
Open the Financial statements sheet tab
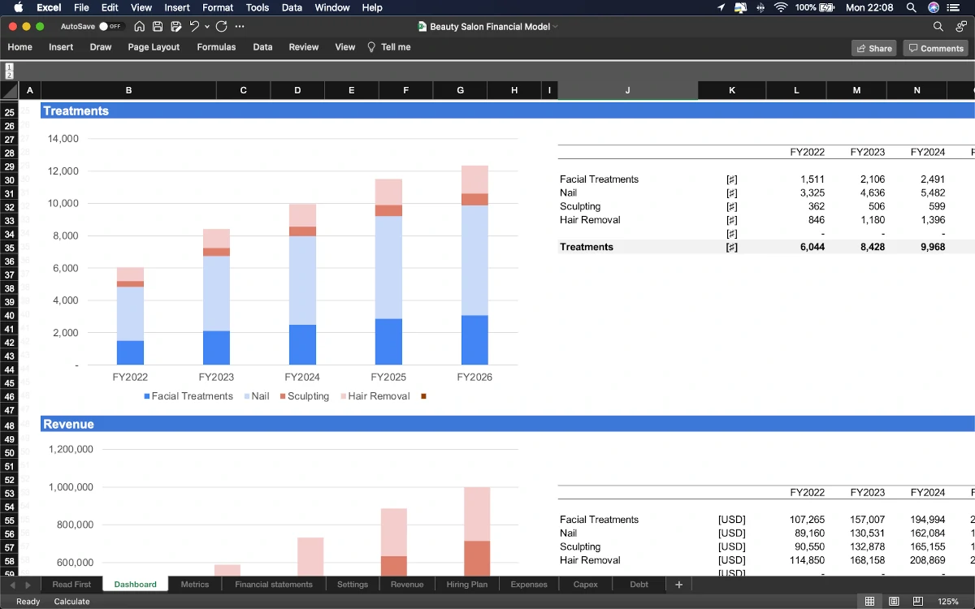coord(274,584)
